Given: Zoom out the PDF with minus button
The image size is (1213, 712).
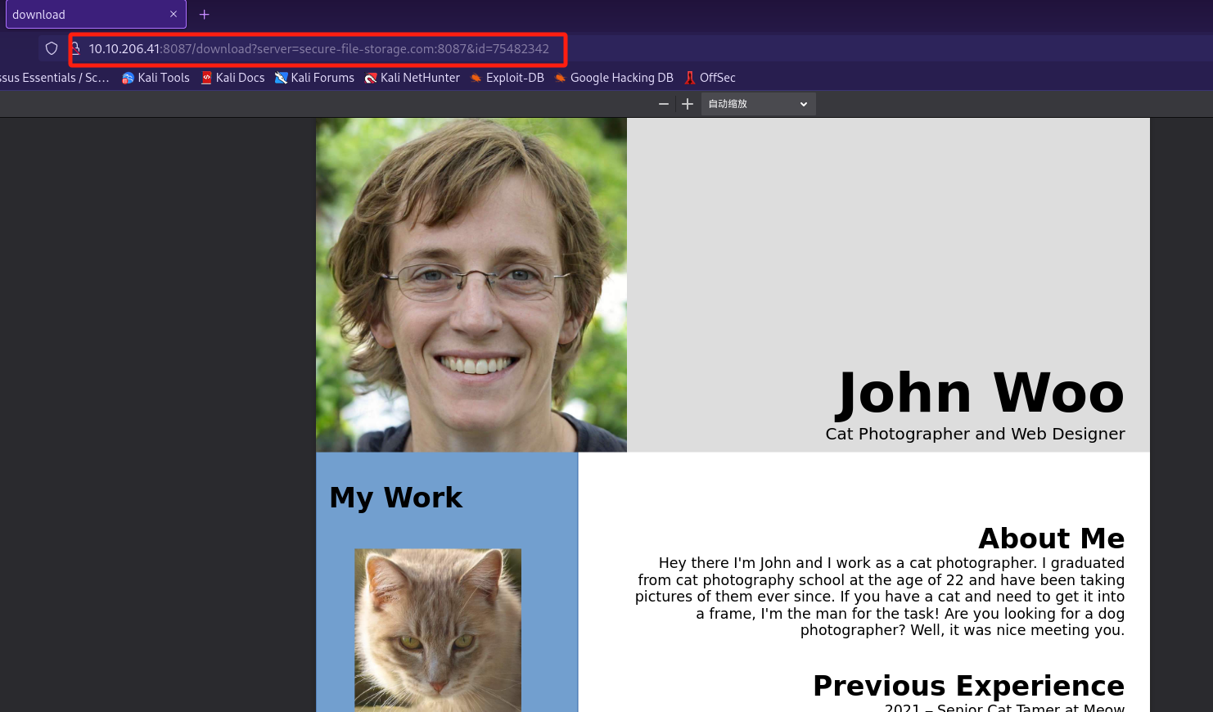Looking at the screenshot, I should pyautogui.click(x=664, y=104).
